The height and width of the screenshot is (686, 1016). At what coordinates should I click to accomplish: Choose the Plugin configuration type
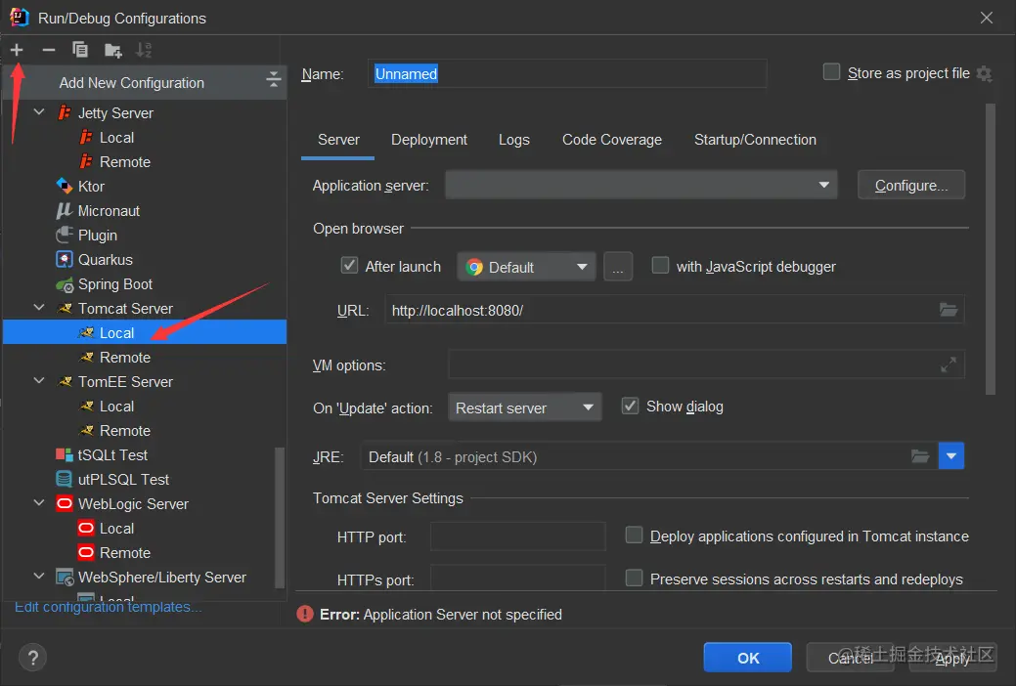97,236
